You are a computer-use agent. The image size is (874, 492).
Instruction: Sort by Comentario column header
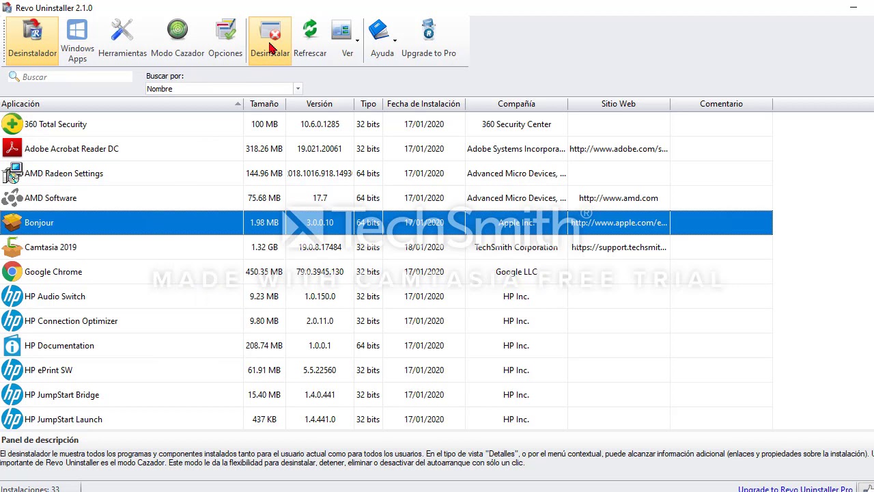(x=721, y=104)
